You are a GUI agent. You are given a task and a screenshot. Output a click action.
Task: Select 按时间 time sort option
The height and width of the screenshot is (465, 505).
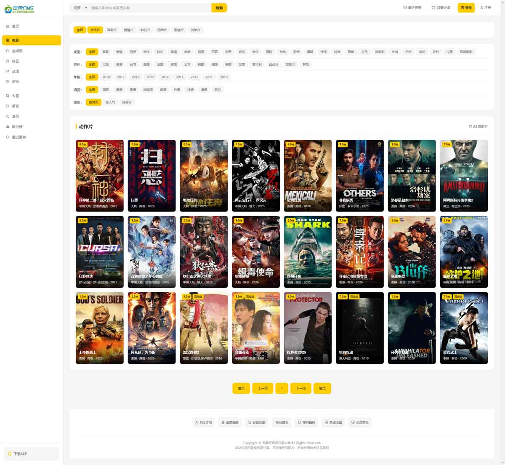(93, 102)
